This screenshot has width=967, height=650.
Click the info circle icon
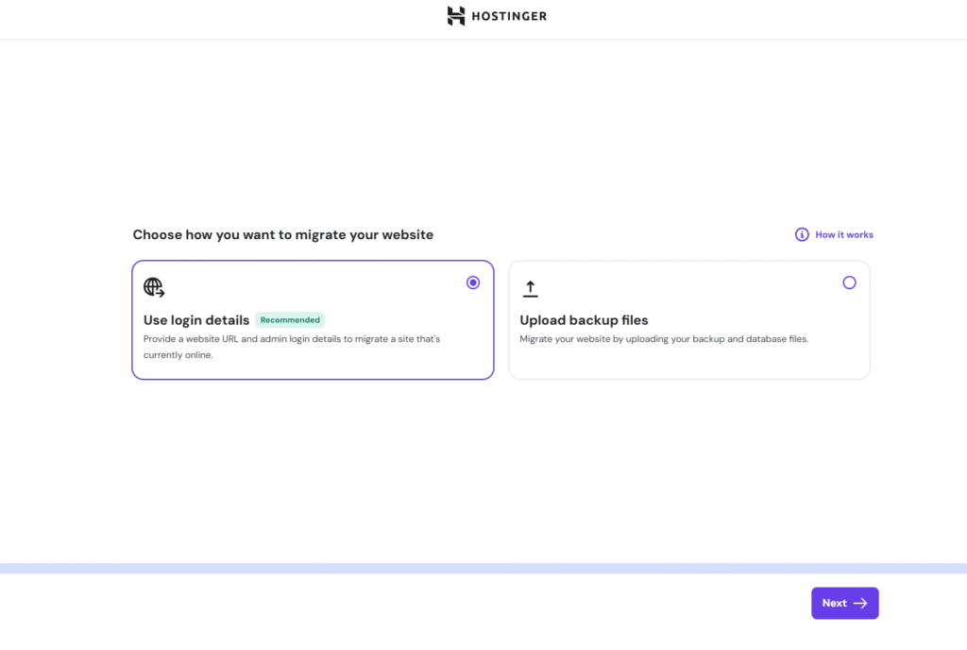pyautogui.click(x=802, y=234)
